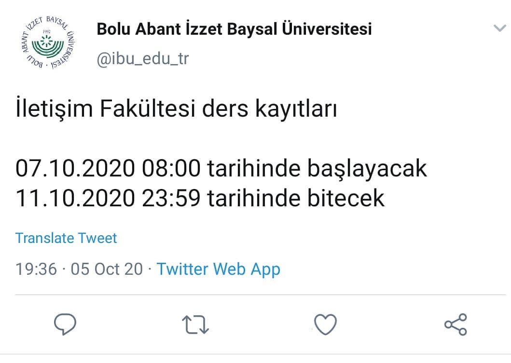
Task: Open the Twitter Web App source link
Action: click(219, 269)
